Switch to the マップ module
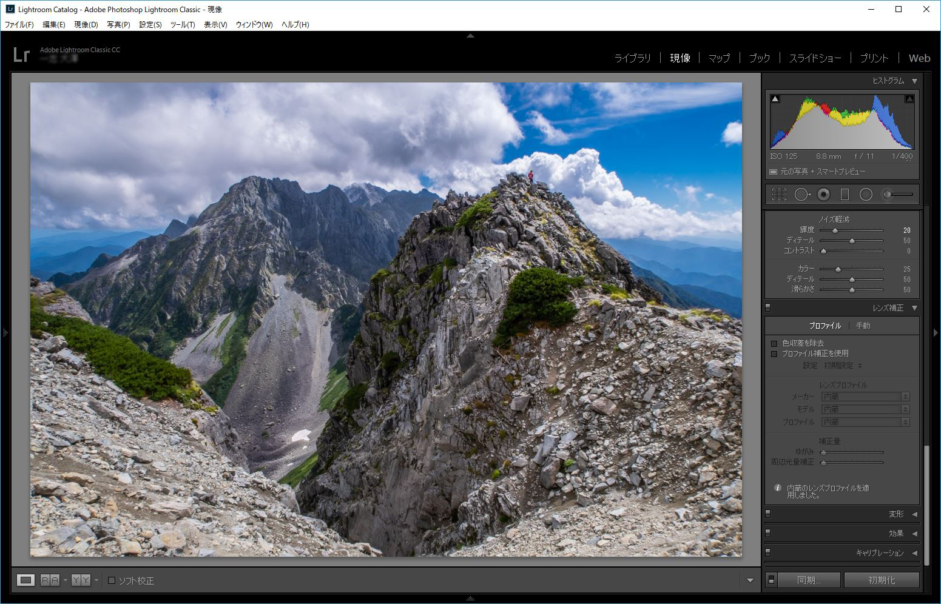 tap(719, 58)
